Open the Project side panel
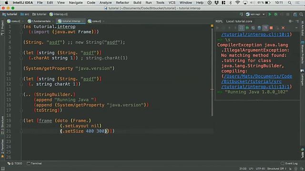Viewport: 305px width, 171px height. tap(2, 28)
